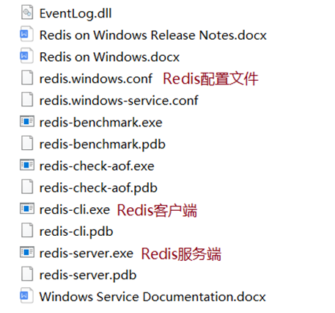Select Redis on Windows Release Notes.docx name
This screenshot has height=313, width=335.
(x=153, y=35)
